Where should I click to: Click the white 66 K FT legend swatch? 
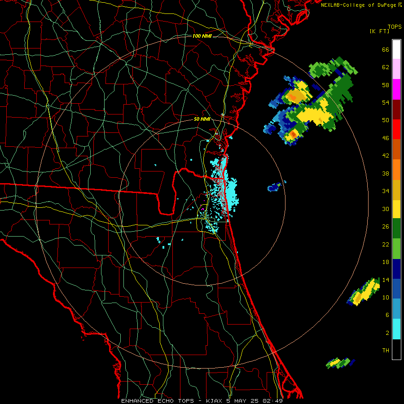tap(396, 49)
